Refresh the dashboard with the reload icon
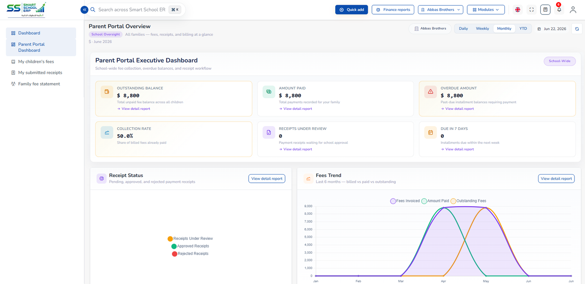The height and width of the screenshot is (284, 585). (577, 29)
